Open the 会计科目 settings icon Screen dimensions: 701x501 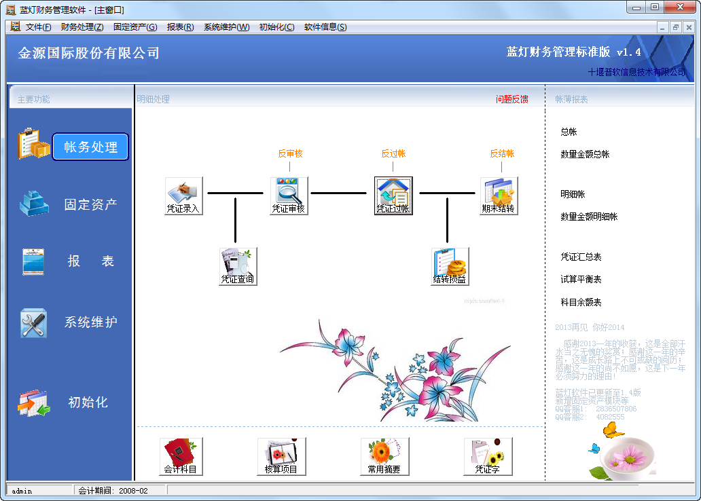click(181, 453)
